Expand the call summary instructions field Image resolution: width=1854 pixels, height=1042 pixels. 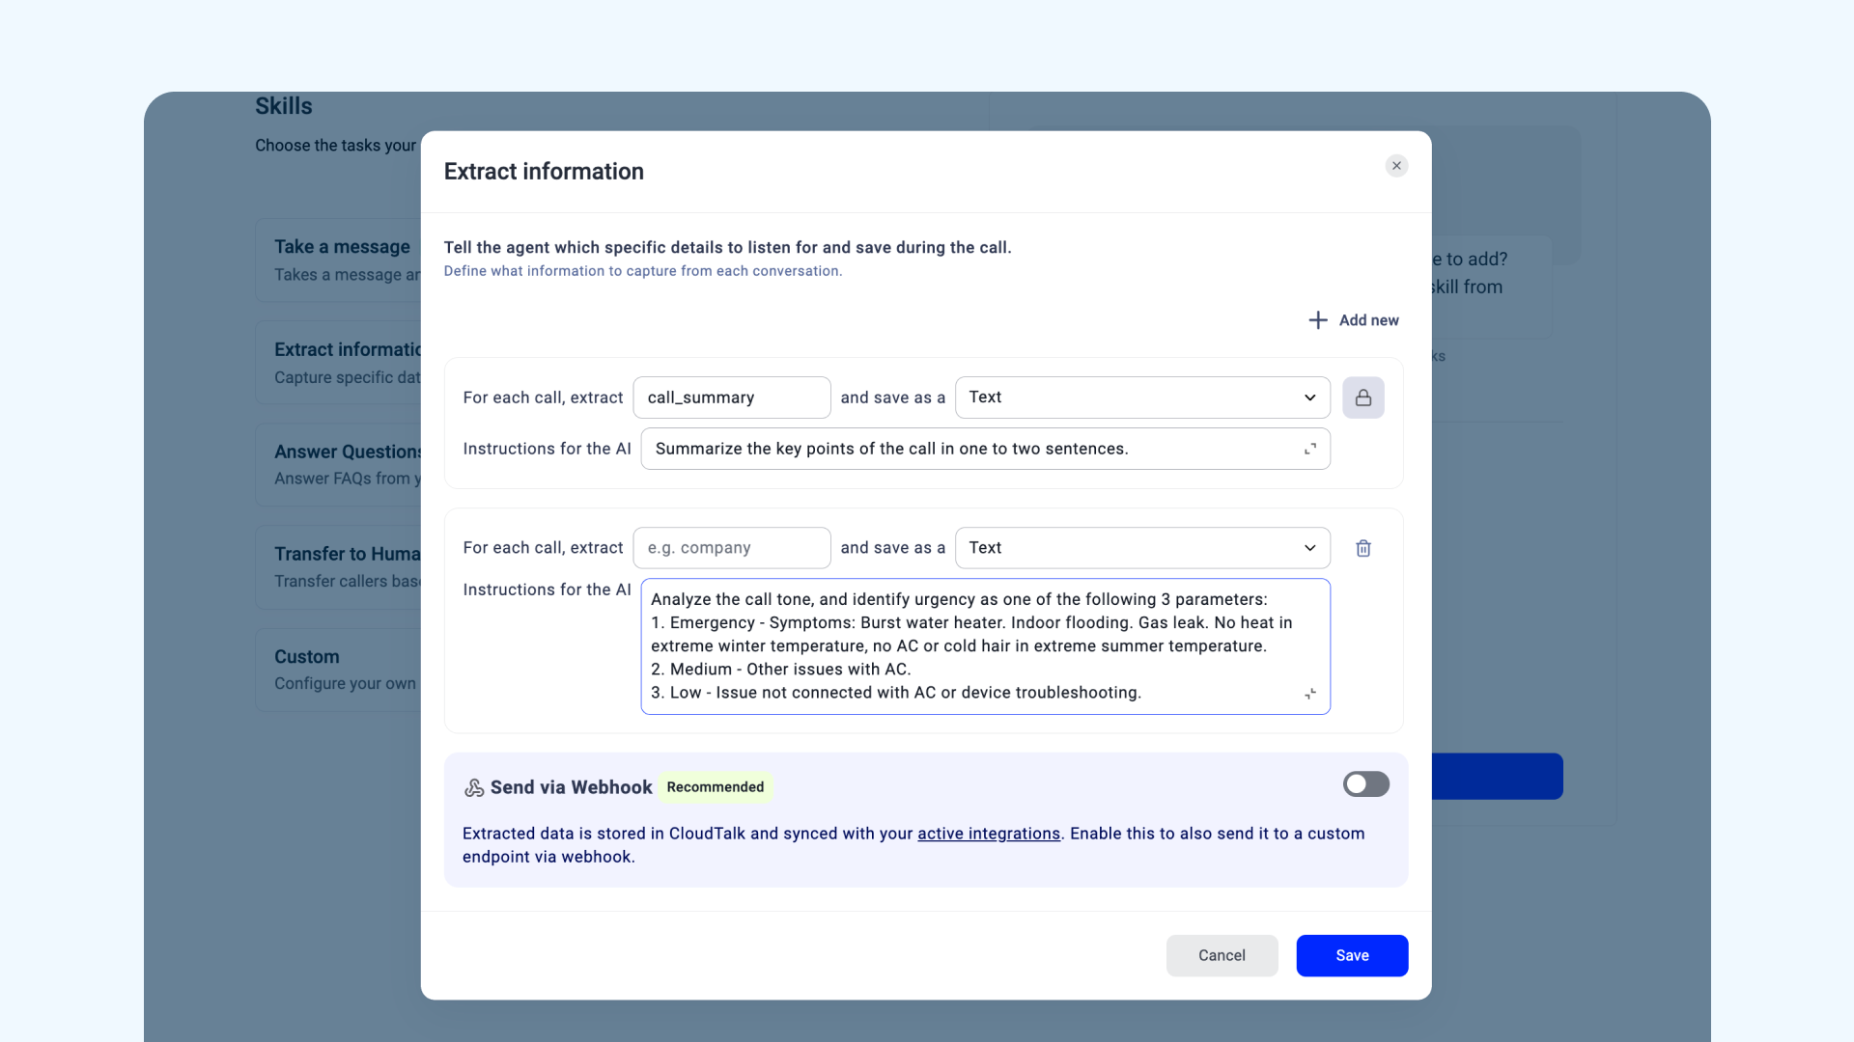tap(1309, 449)
